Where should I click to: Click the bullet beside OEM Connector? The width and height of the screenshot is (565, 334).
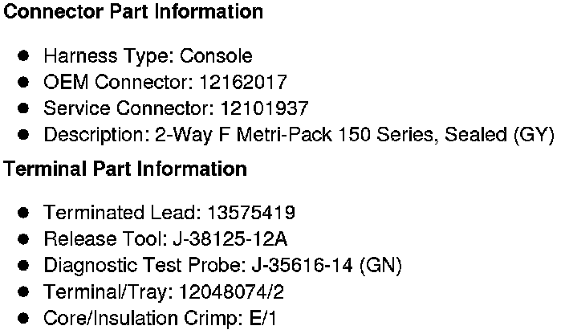(x=24, y=82)
